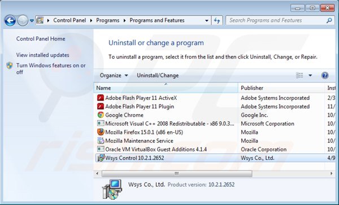The width and height of the screenshot is (339, 205).
Task: Click Microsoft Corporation publisher cell
Action: tap(267, 124)
